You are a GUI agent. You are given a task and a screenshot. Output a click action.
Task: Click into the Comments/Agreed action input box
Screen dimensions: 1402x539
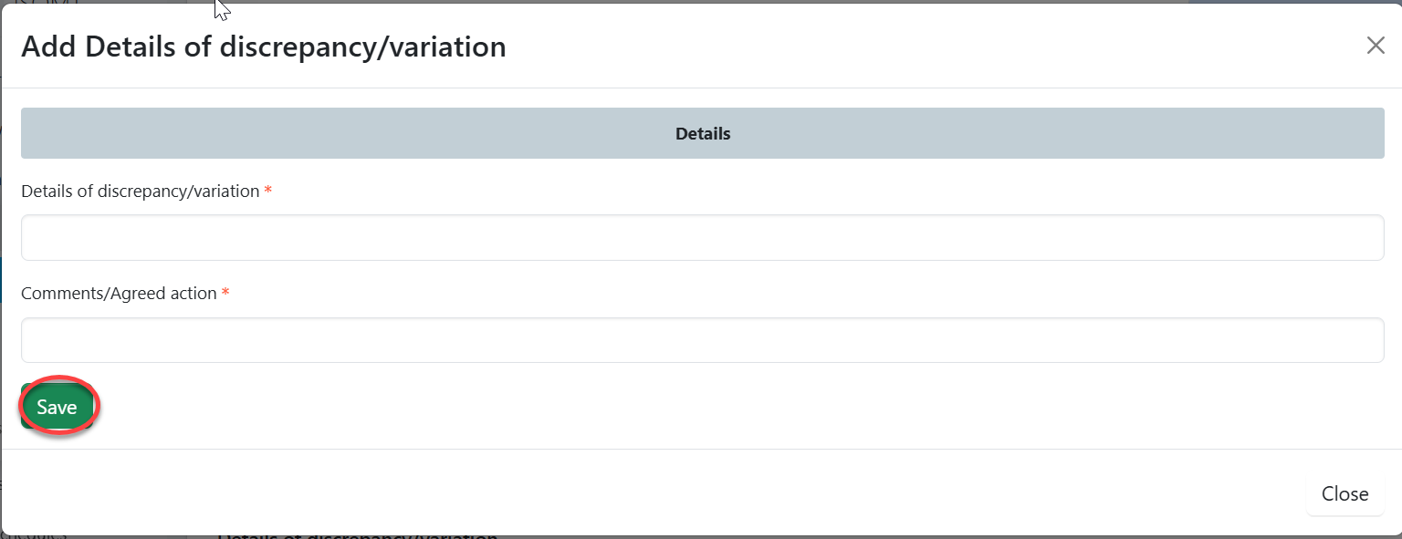point(702,340)
